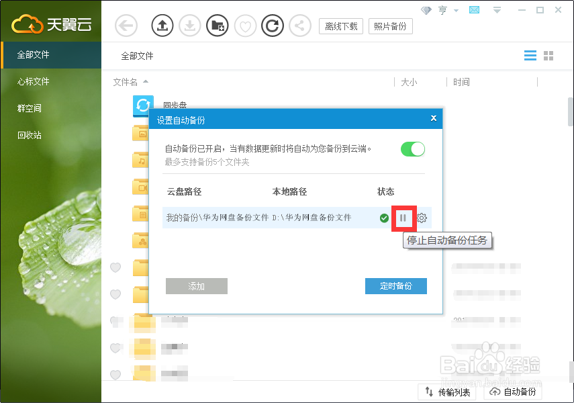Switch to list view layout
The image size is (574, 403).
[530, 56]
